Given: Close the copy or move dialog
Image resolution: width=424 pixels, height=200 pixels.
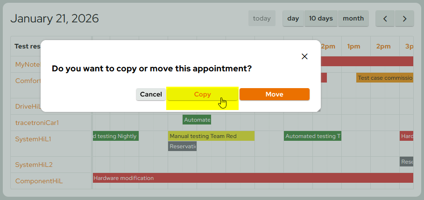Looking at the screenshot, I should tap(304, 56).
